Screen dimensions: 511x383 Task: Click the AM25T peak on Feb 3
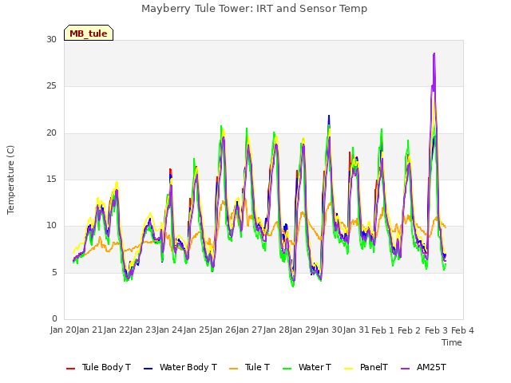[434, 53]
